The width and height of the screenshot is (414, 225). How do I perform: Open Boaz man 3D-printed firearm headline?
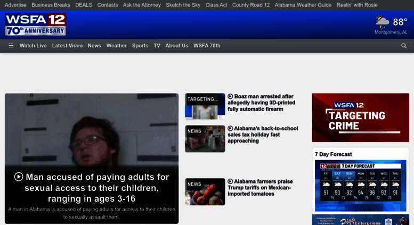(x=262, y=103)
